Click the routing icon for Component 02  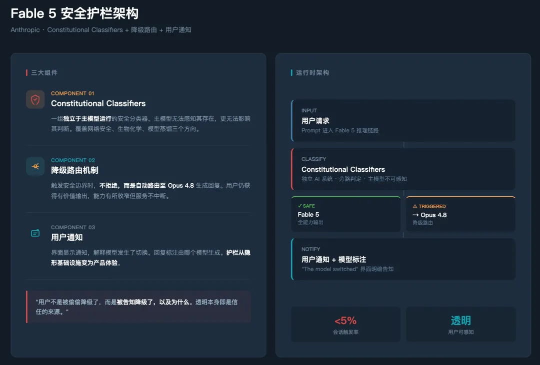point(35,166)
